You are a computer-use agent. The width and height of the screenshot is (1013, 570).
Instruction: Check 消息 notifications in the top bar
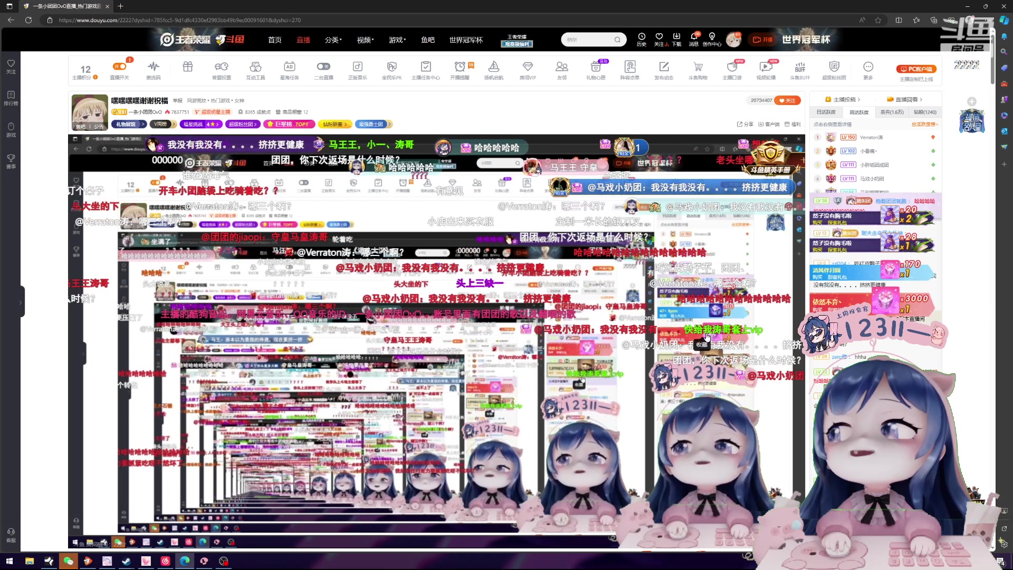tap(693, 39)
